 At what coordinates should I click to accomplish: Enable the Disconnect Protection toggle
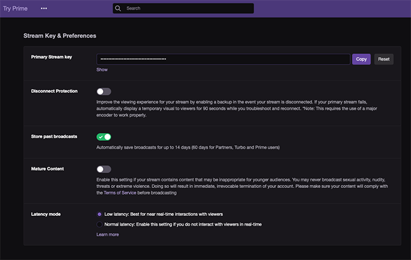tap(104, 91)
